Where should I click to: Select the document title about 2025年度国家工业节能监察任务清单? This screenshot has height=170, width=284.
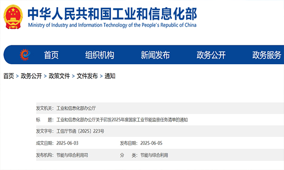pos(122,120)
